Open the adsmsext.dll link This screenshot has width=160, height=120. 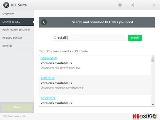point(49,58)
